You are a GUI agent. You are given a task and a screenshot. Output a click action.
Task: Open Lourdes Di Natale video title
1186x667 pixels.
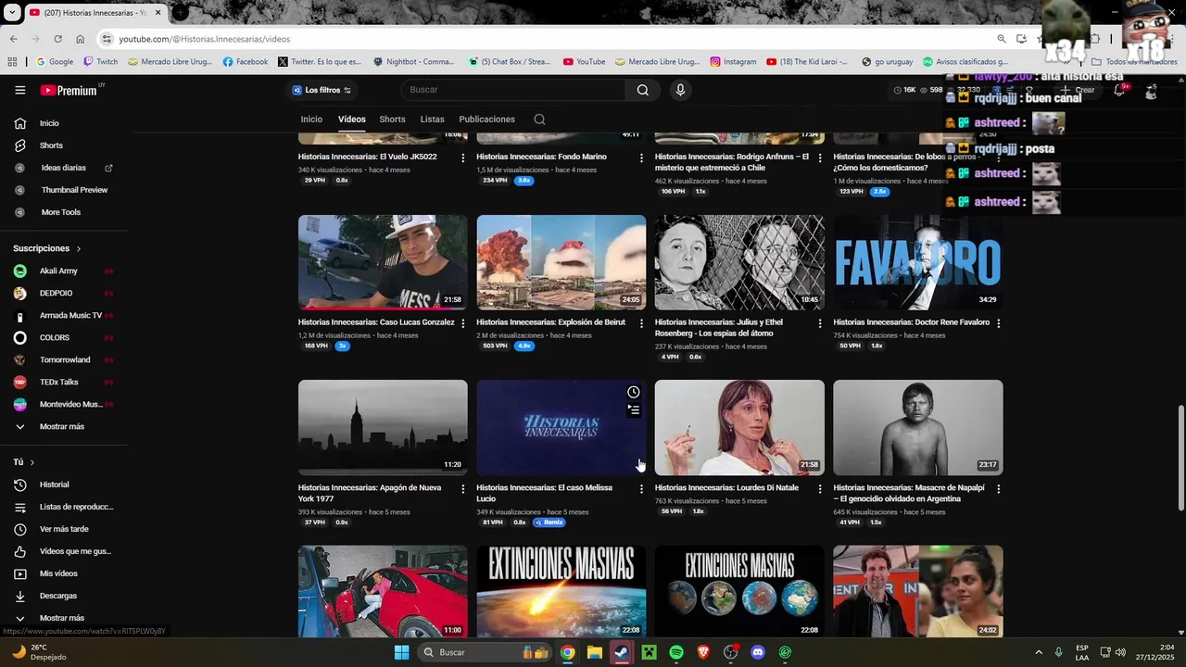coord(726,487)
